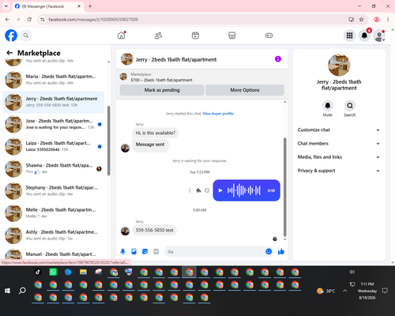This screenshot has width=395, height=316.
Task: Go to the Home feed icon
Action: [122, 36]
